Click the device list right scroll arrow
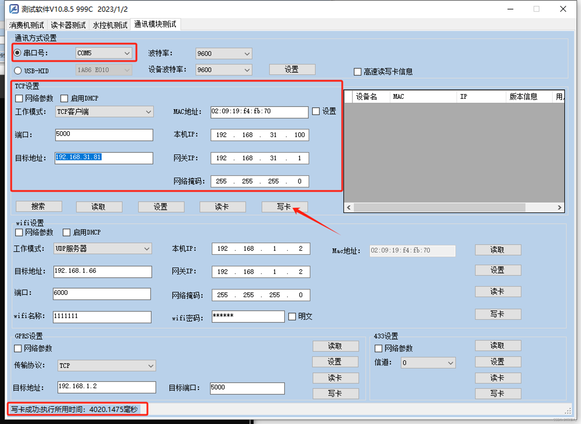Image resolution: width=581 pixels, height=424 pixels. [x=560, y=207]
